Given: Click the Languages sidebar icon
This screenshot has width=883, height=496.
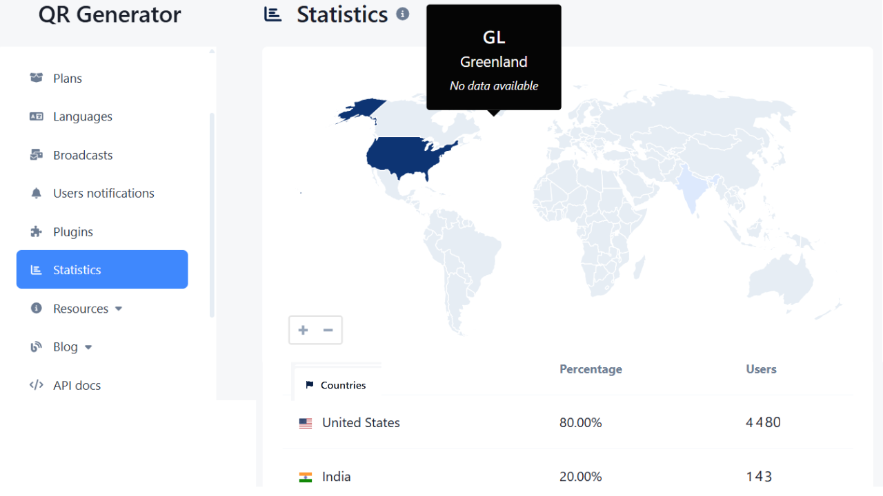Looking at the screenshot, I should click(36, 116).
